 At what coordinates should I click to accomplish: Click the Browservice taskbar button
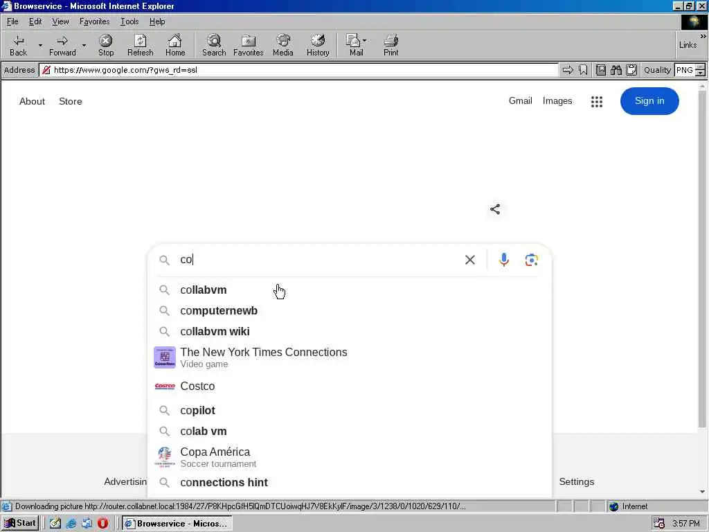coord(177,524)
